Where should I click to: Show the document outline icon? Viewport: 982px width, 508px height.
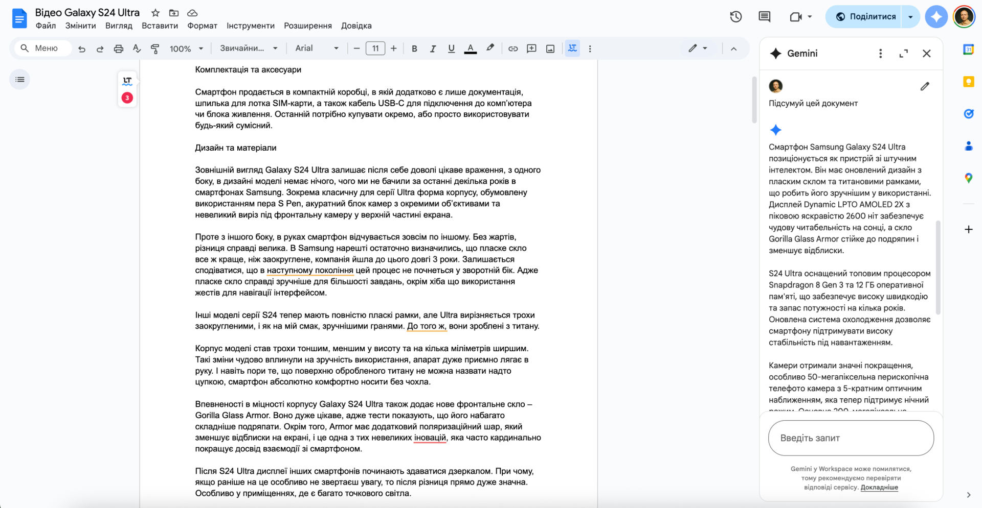pyautogui.click(x=20, y=80)
